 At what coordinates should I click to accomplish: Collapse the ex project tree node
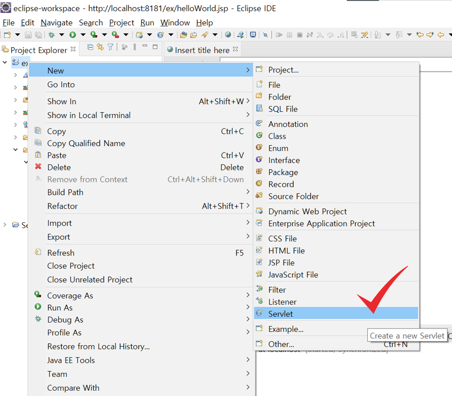(5, 63)
